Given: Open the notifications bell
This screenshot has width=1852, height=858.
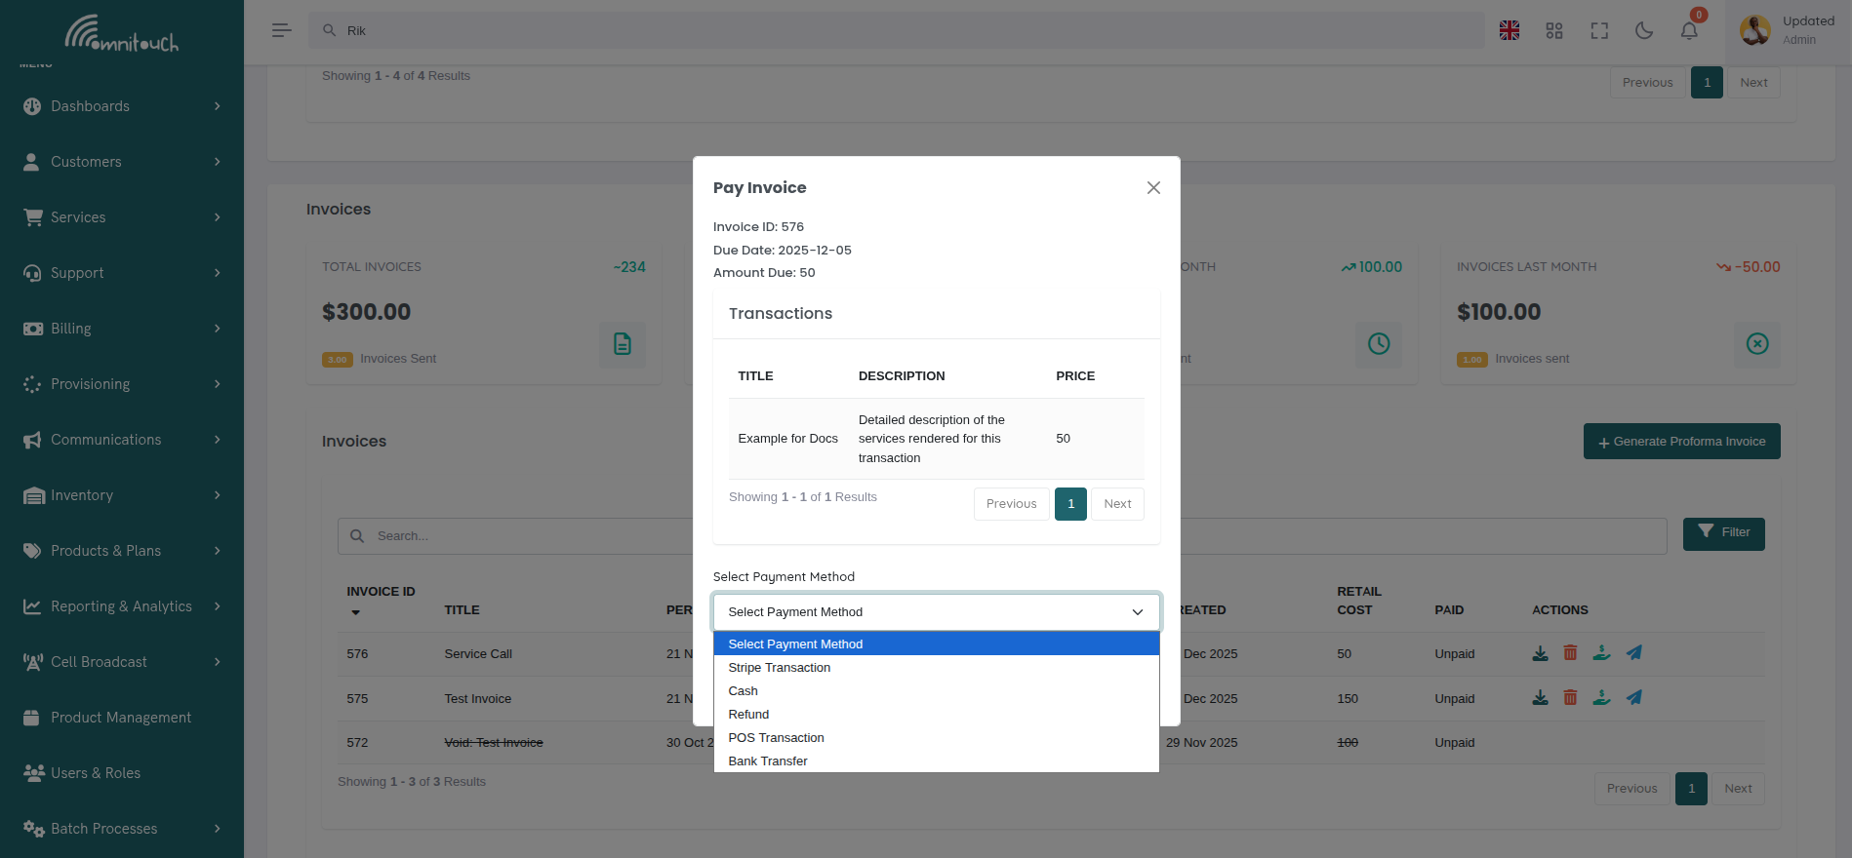Looking at the screenshot, I should 1689,31.
